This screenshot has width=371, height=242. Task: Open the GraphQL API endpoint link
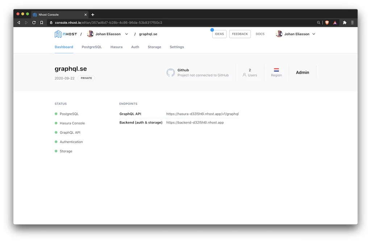(x=203, y=113)
